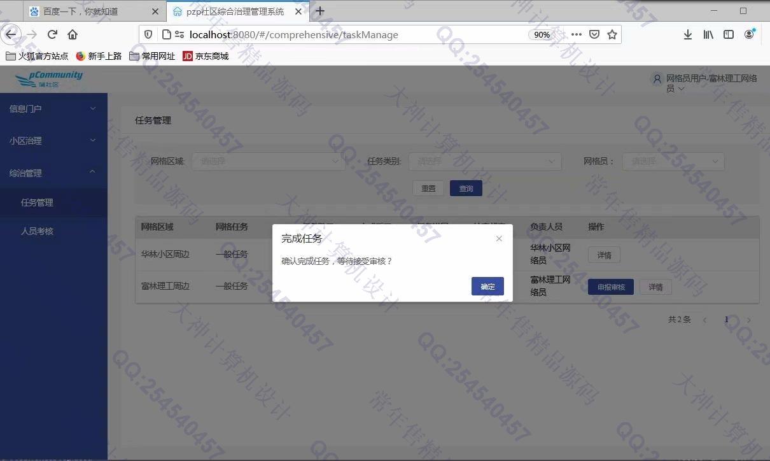Close the 百度一下 tab

point(156,11)
